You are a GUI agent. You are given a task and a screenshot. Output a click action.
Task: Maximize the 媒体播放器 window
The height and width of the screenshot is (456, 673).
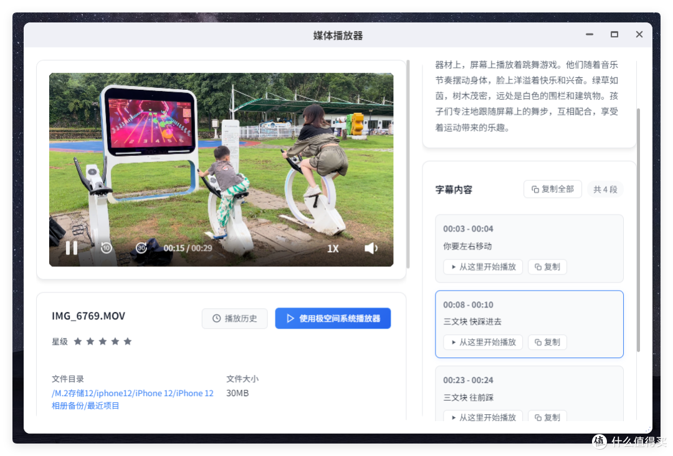614,34
